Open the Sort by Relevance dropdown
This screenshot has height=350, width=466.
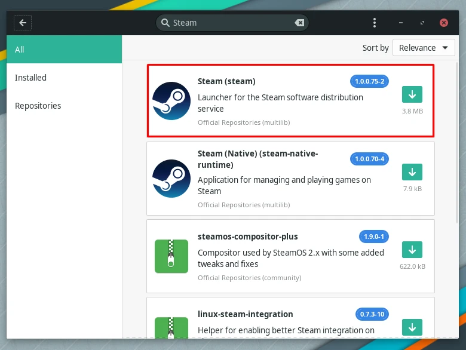[x=424, y=48]
